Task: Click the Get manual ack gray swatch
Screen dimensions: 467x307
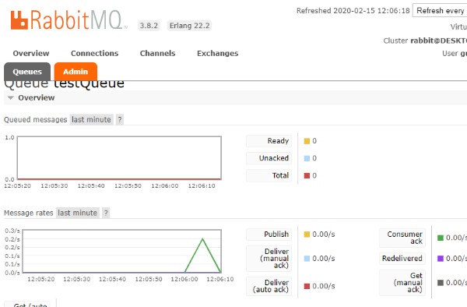Action: click(441, 283)
